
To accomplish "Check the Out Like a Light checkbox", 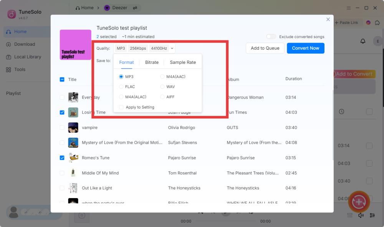I will (x=62, y=188).
